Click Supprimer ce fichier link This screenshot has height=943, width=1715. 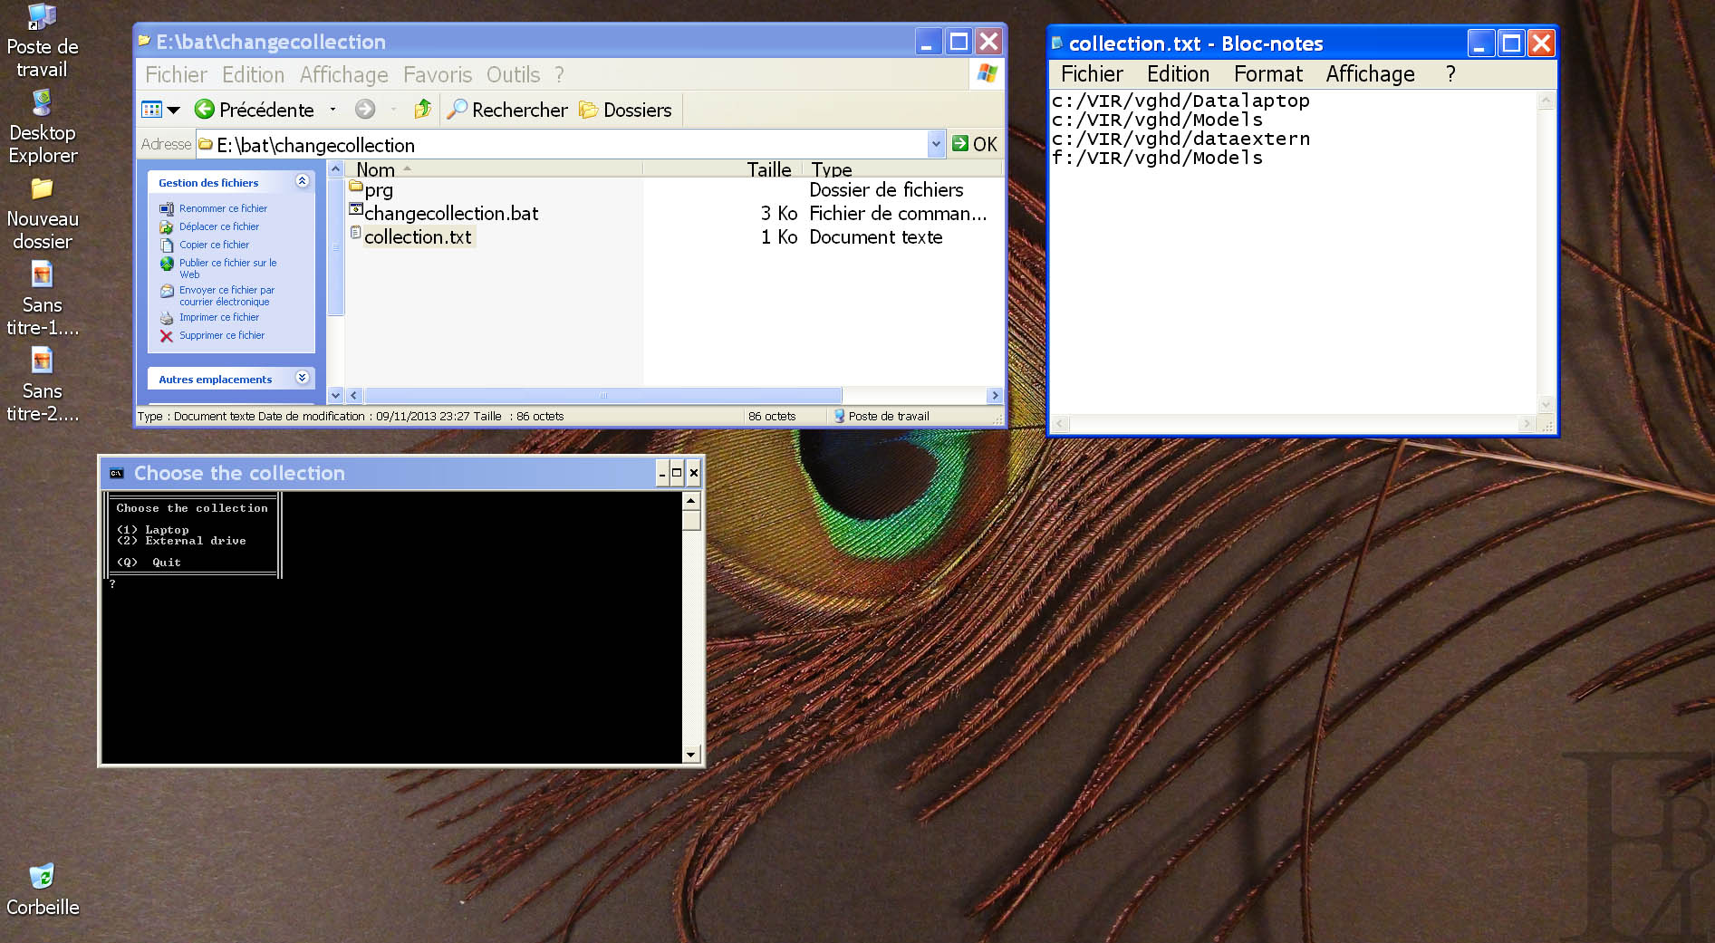(222, 335)
